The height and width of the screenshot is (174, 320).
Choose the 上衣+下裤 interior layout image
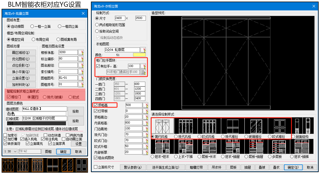click(186, 147)
